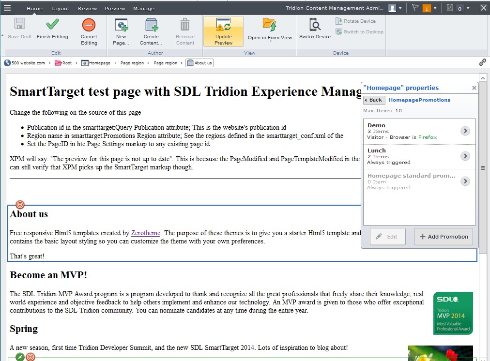Switch to the Layout tab
This screenshot has height=361, width=490.
coord(61,8)
